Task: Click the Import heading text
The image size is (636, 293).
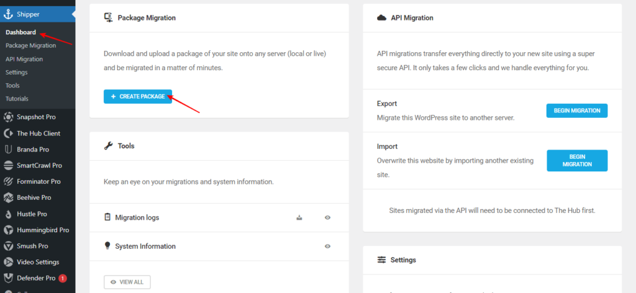Action: (387, 146)
